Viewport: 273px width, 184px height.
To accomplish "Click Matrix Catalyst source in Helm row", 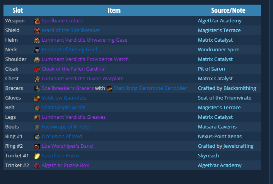I will (215, 40).
